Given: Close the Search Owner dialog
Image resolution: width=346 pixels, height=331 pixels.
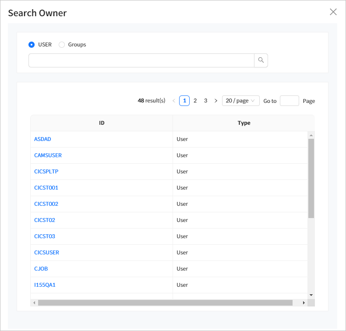Looking at the screenshot, I should (333, 12).
